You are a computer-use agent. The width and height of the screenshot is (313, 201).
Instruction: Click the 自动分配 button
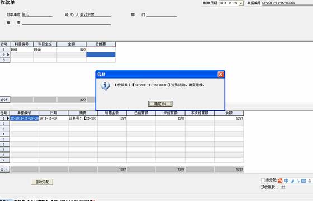tap(42, 182)
